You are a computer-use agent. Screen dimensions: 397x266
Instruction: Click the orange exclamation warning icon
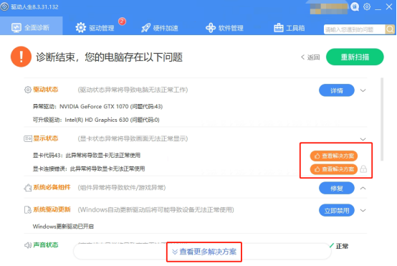(x=21, y=57)
